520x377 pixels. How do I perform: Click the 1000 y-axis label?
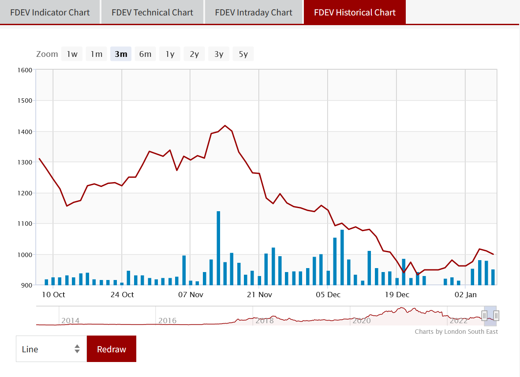point(25,255)
